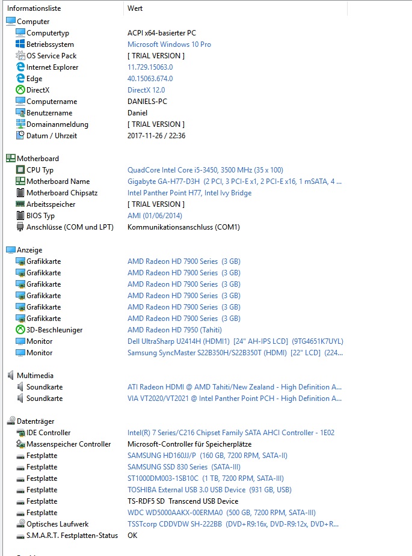Click the Edge browser icon
The width and height of the screenshot is (412, 556).
click(20, 78)
